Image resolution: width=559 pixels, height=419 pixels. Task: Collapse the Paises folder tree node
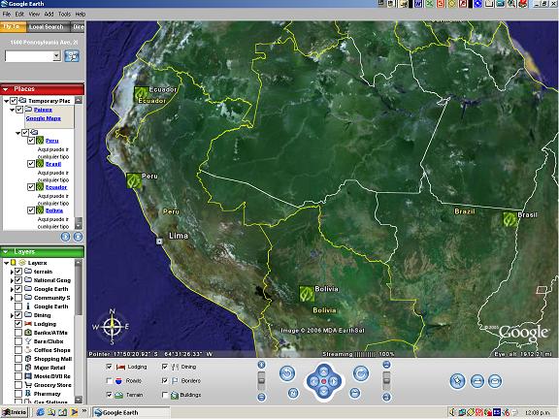click(x=12, y=110)
